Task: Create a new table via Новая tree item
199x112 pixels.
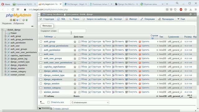Action: [x=13, y=33]
